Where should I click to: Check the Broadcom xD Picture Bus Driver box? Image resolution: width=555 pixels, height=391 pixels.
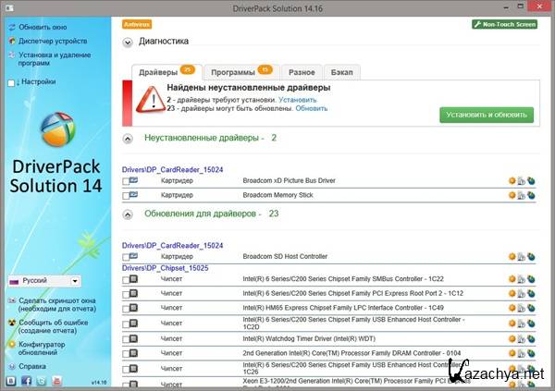(126, 181)
